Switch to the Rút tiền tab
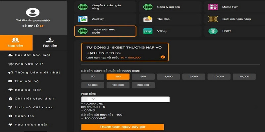The height and width of the screenshot is (132, 265). [x=49, y=42]
